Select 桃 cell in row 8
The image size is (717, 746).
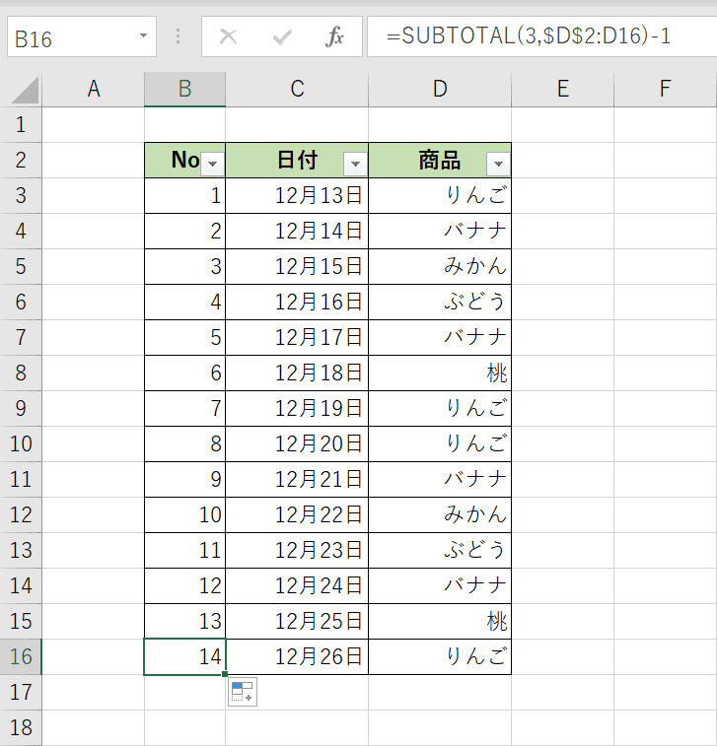[440, 373]
